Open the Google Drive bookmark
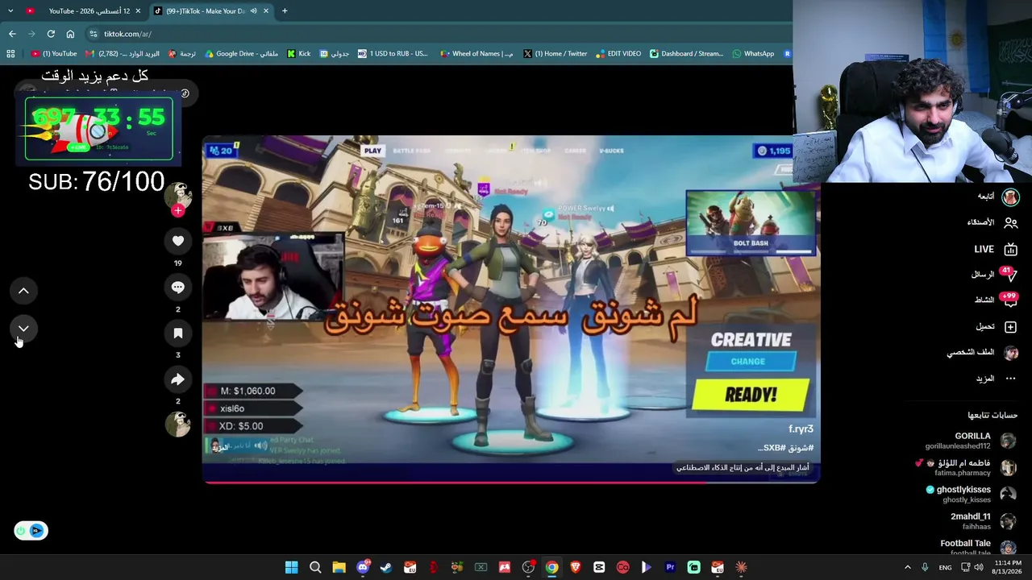This screenshot has height=580, width=1032. point(242,54)
